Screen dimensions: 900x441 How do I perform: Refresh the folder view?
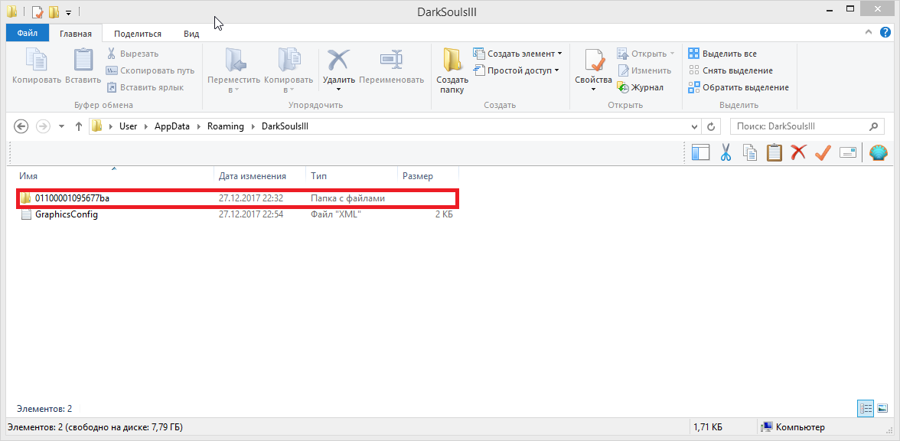711,126
